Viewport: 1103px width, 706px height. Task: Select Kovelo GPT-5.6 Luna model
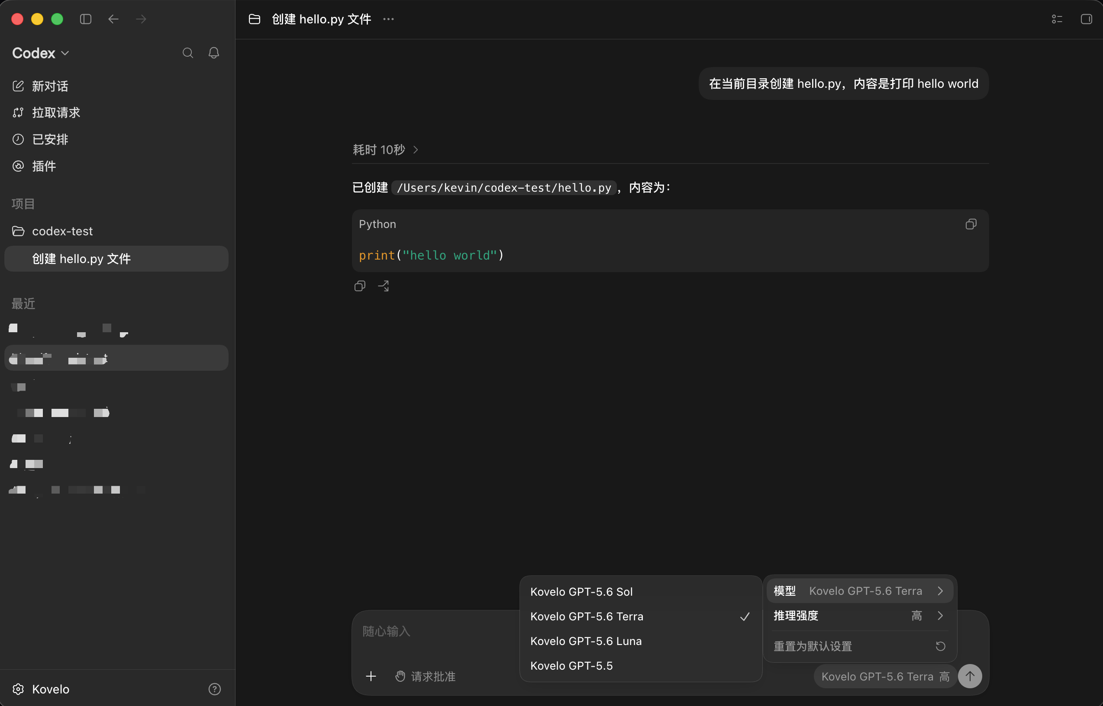(641, 642)
